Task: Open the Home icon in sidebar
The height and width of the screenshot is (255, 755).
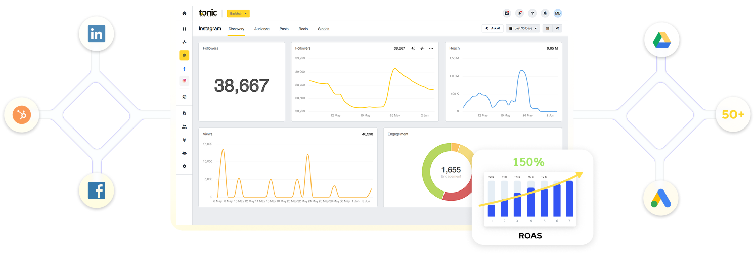Action: 184,13
